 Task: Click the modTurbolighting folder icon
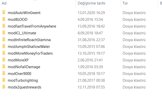click(x=4, y=80)
